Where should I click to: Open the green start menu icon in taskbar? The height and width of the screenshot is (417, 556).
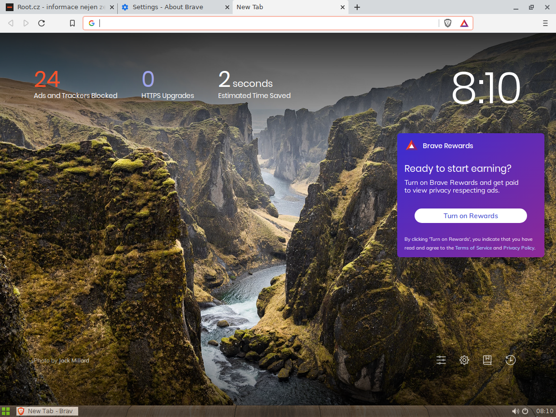point(6,411)
